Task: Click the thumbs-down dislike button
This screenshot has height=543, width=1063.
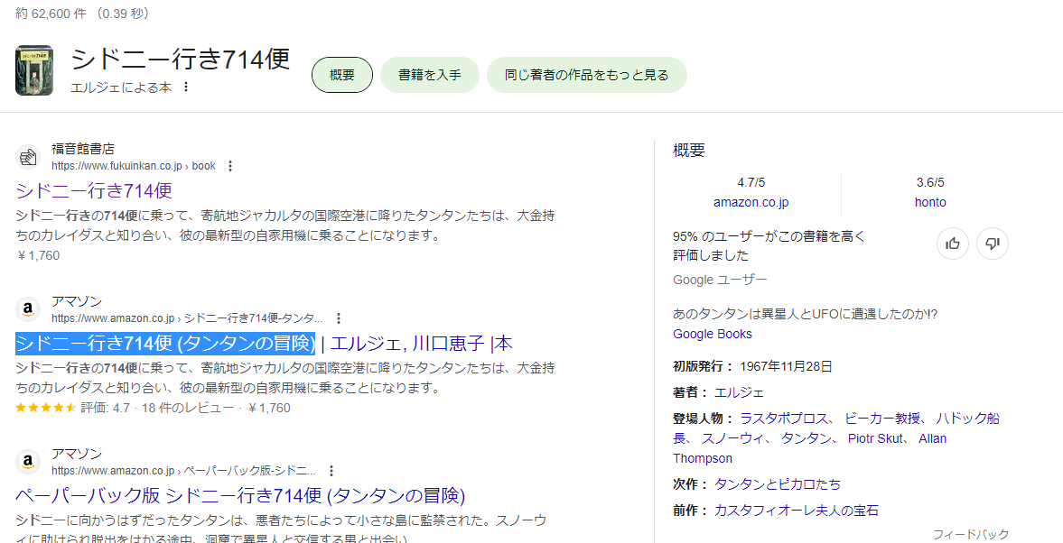Action: 993,244
